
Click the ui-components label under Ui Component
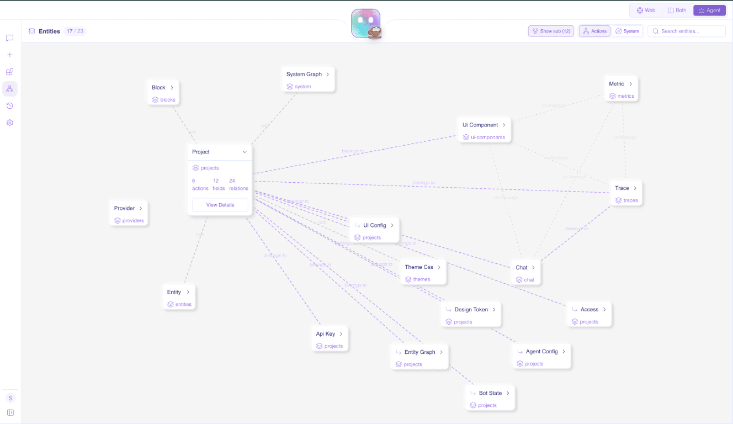click(x=488, y=137)
